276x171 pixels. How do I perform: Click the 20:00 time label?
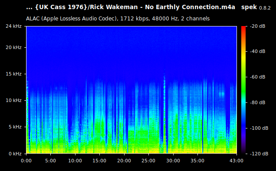[x=124, y=161]
